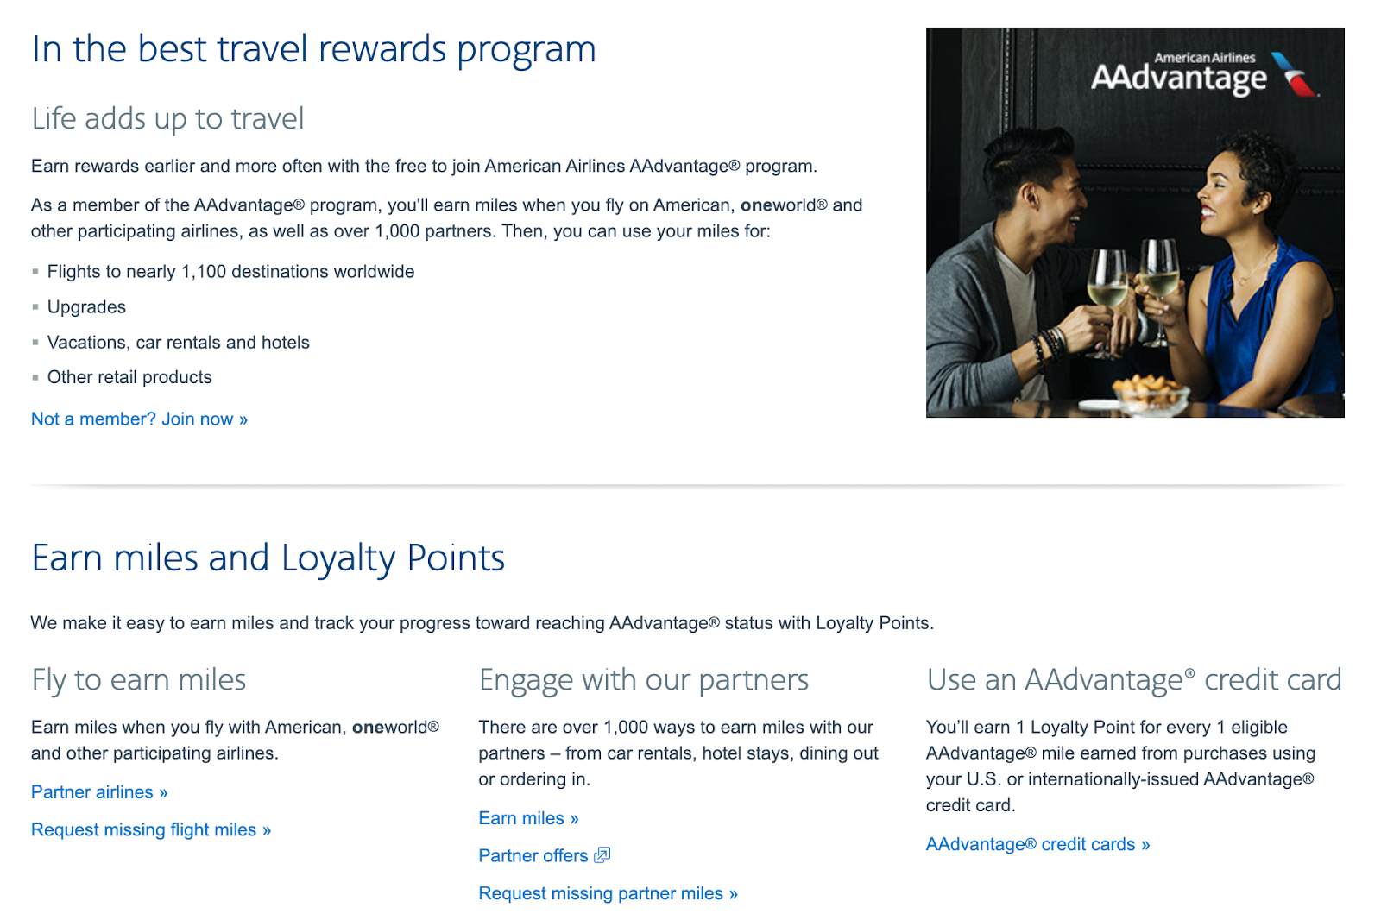This screenshot has width=1381, height=914.
Task: Click the chevron after Request missing partner miles
Action: coord(732,893)
